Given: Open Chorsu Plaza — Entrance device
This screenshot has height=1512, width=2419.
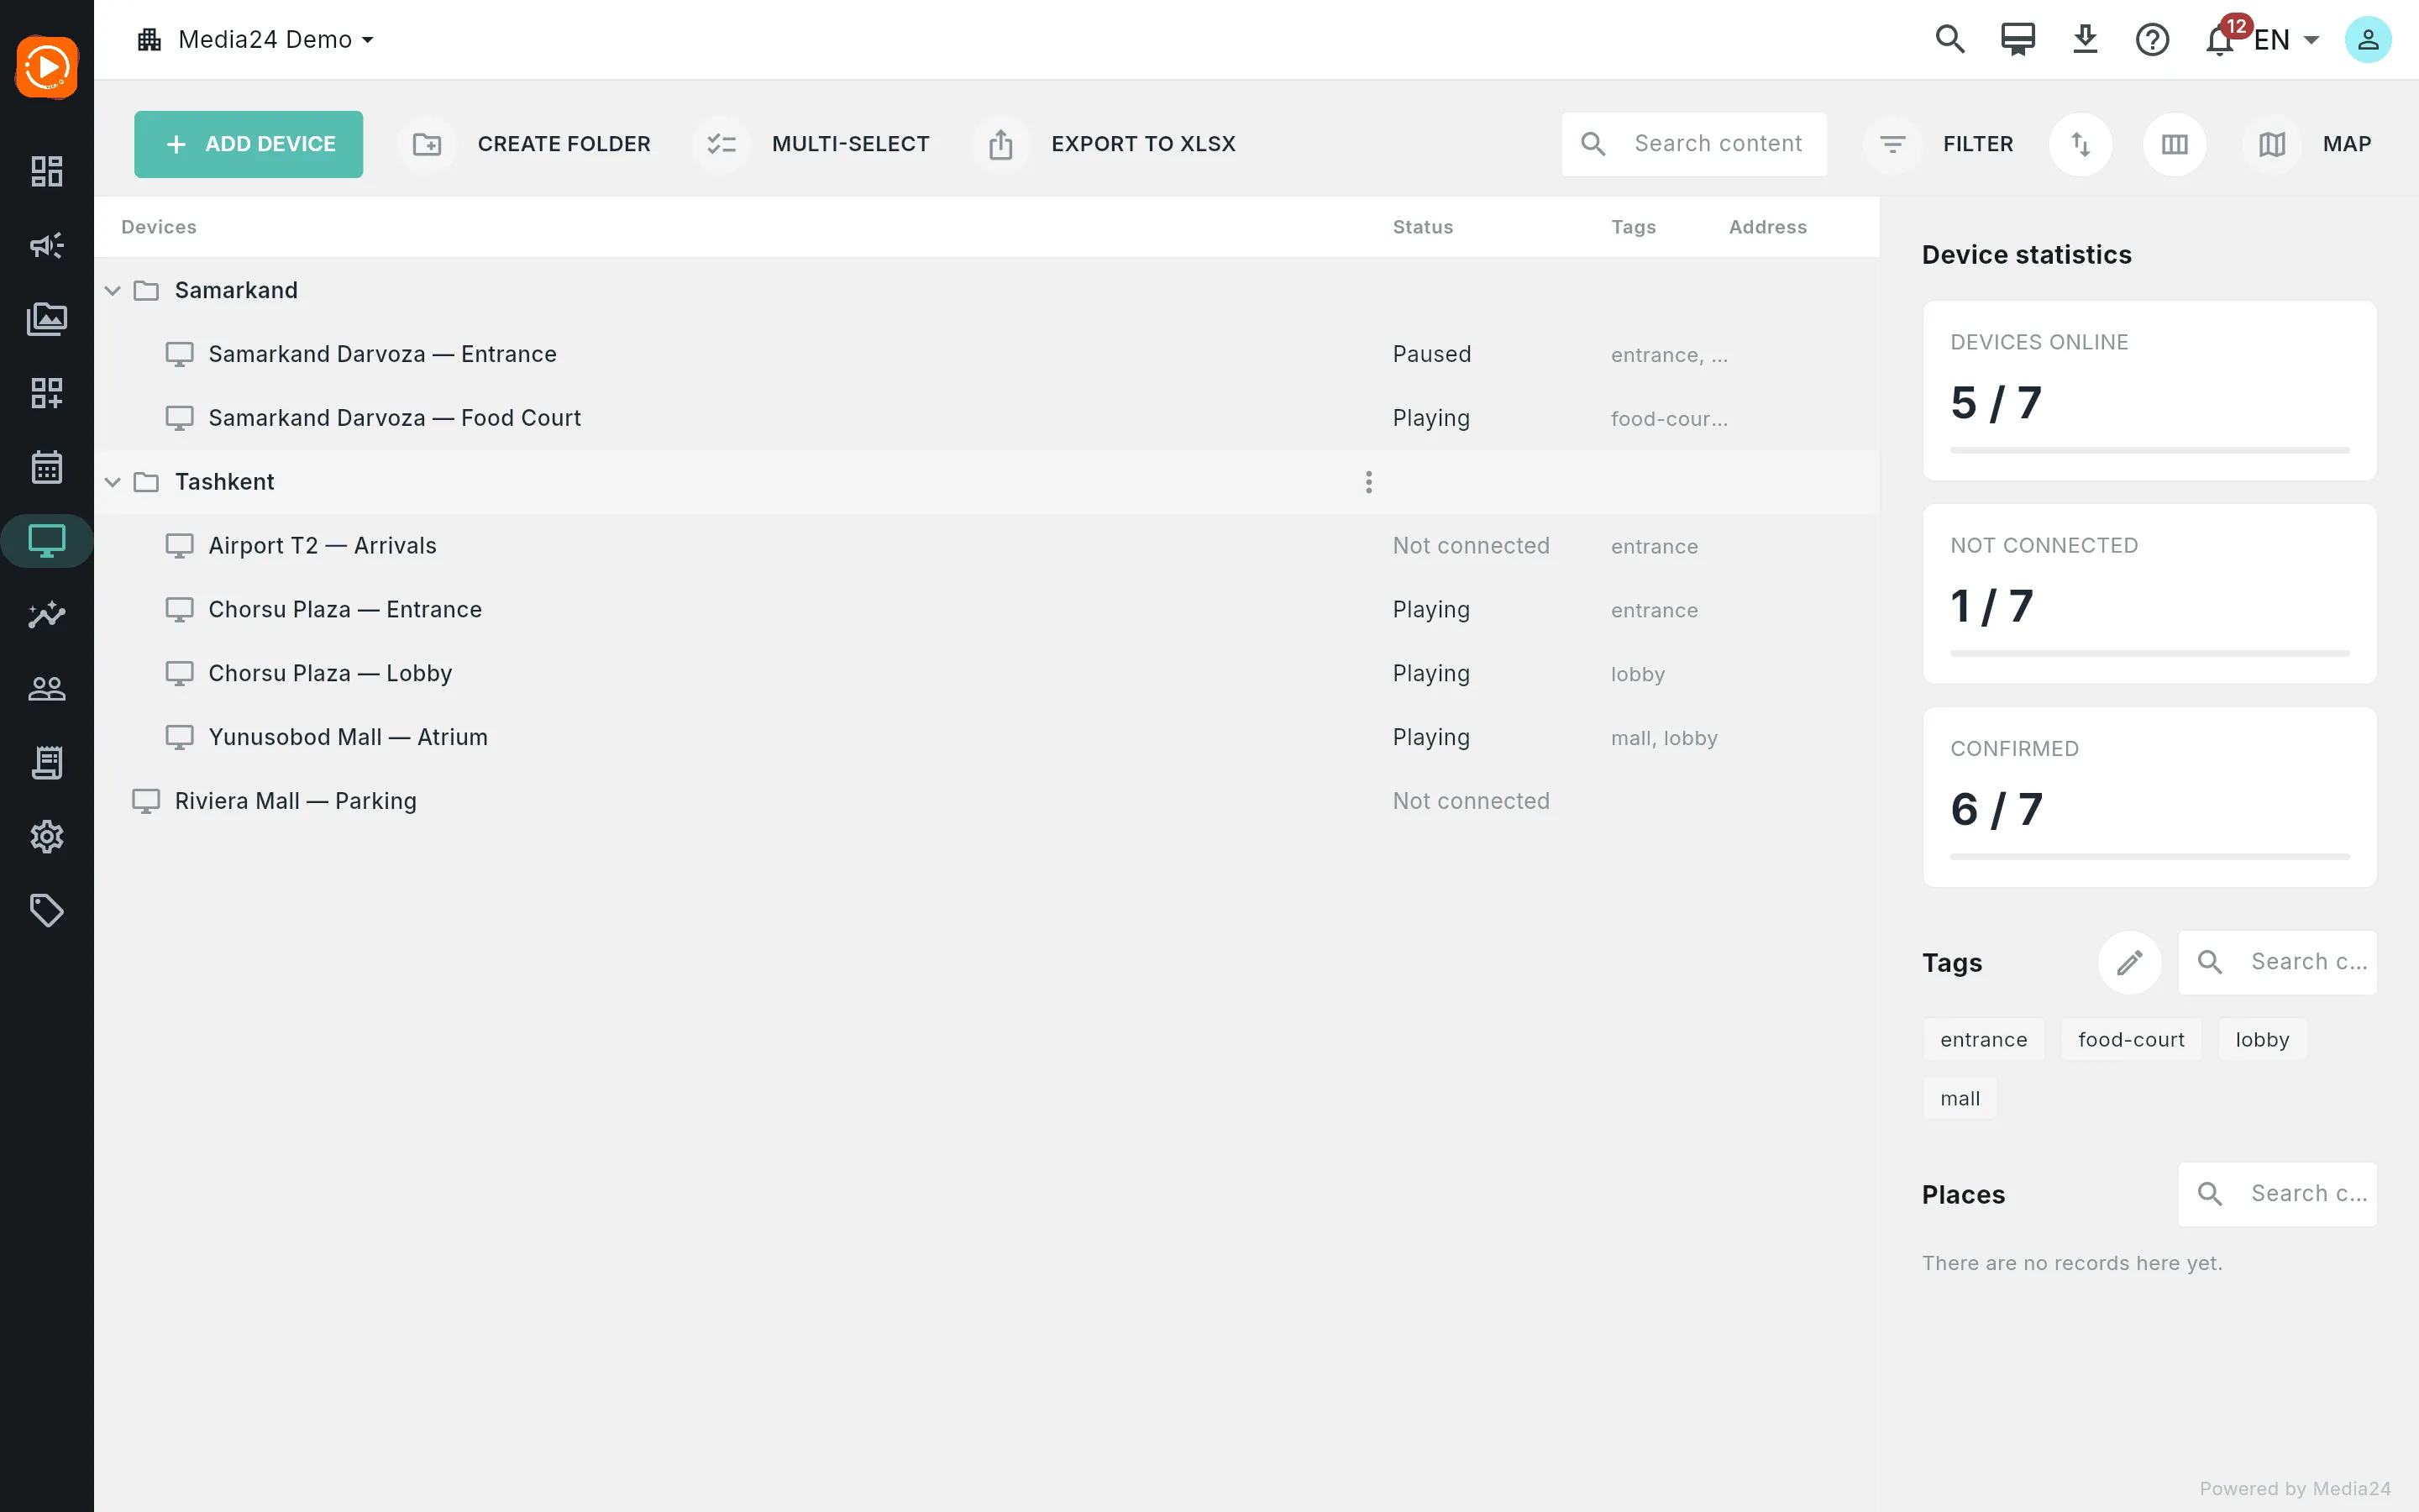Looking at the screenshot, I should point(987,610).
